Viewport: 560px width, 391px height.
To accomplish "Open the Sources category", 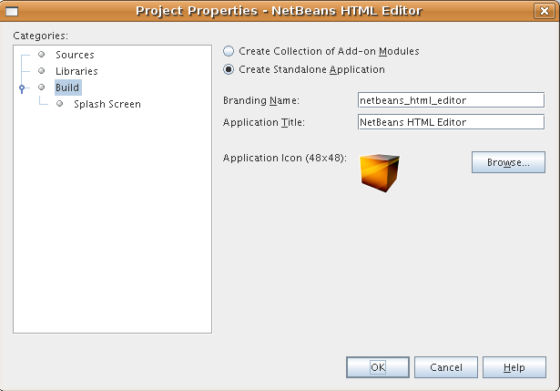I will (75, 55).
